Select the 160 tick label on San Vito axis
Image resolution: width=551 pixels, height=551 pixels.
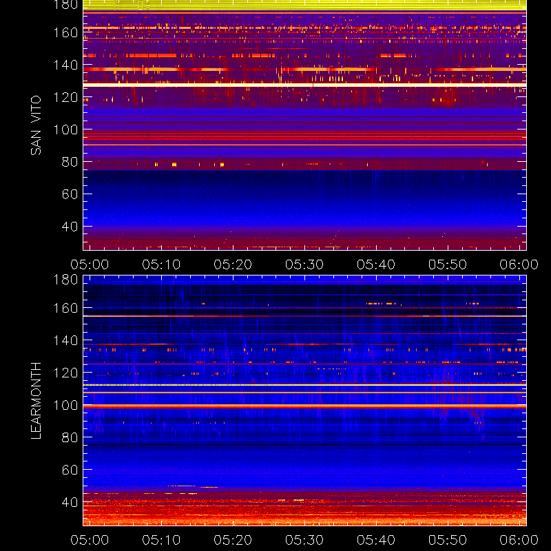65,32
